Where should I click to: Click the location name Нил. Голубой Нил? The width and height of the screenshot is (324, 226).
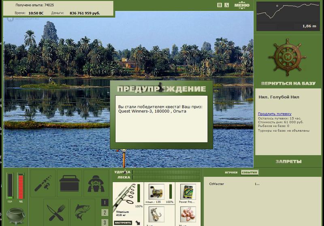[x=279, y=97]
